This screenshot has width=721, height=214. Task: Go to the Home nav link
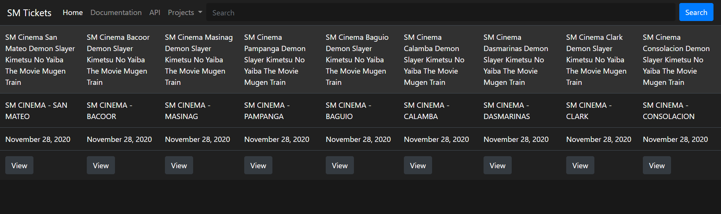tap(73, 12)
